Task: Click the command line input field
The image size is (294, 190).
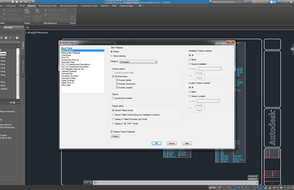Action: 176,183
